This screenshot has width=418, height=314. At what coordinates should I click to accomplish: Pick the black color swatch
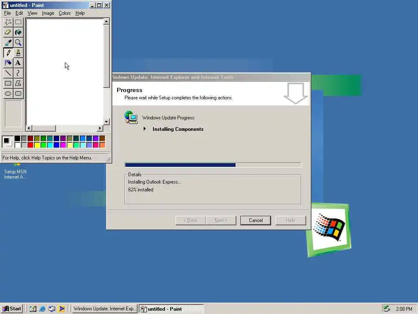point(17,138)
